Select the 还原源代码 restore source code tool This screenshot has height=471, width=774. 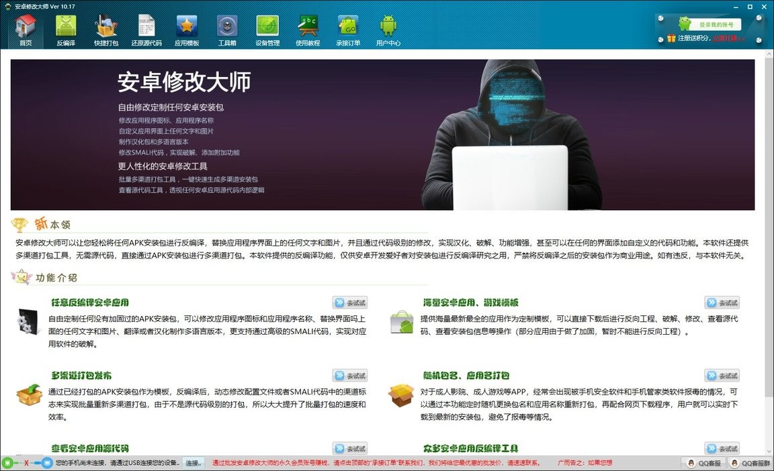[146, 30]
